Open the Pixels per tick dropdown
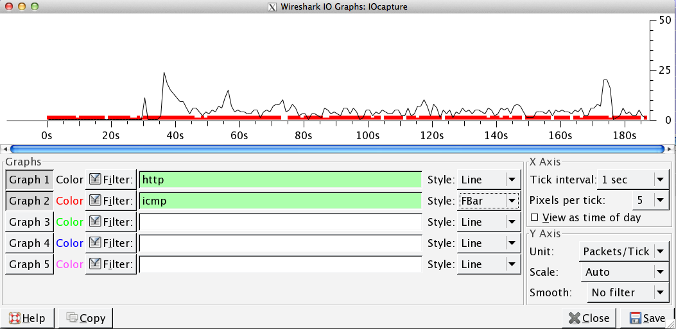This screenshot has width=676, height=329. point(650,200)
